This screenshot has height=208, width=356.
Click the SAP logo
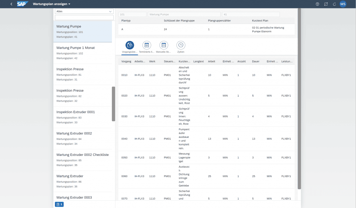[x=21, y=4]
